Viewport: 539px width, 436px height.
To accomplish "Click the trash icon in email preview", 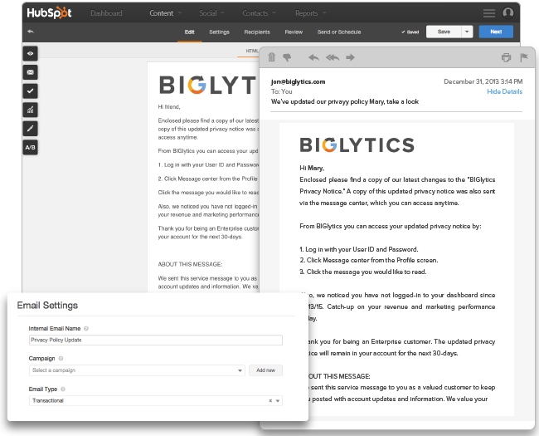I will tap(271, 57).
